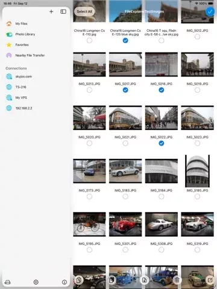Uncheck the IMG_5022.JPG selection circle

coord(162,143)
